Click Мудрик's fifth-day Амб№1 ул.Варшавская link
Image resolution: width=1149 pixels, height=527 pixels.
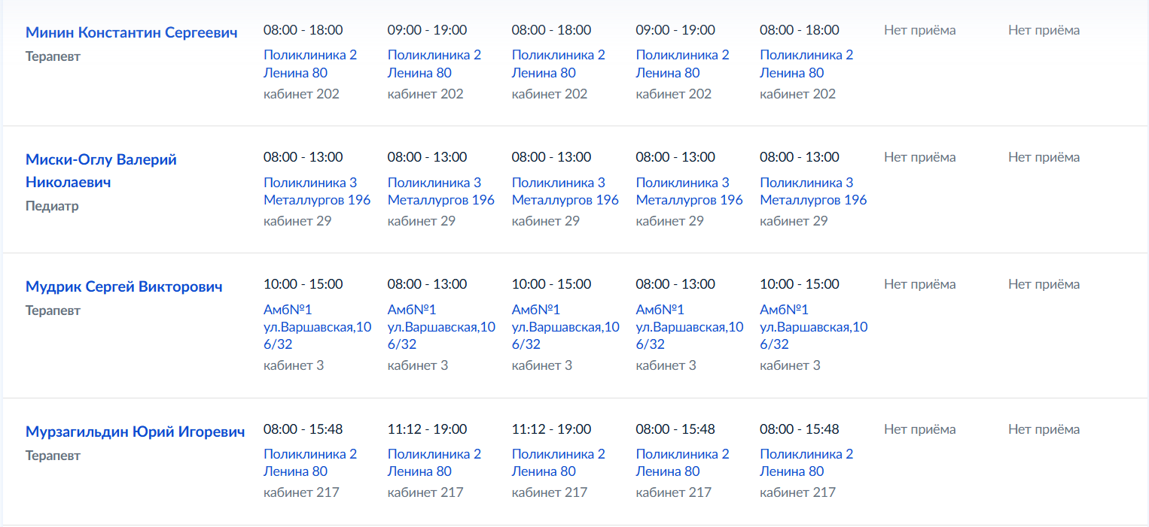click(814, 327)
